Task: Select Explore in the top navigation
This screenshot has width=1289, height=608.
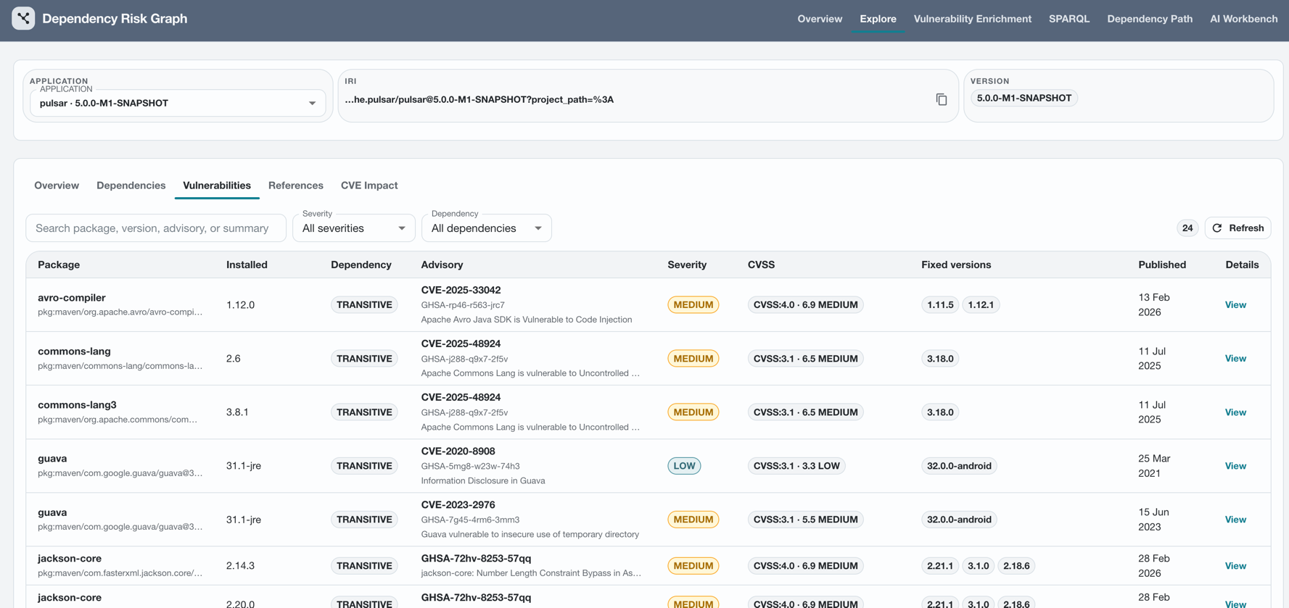Action: [878, 19]
